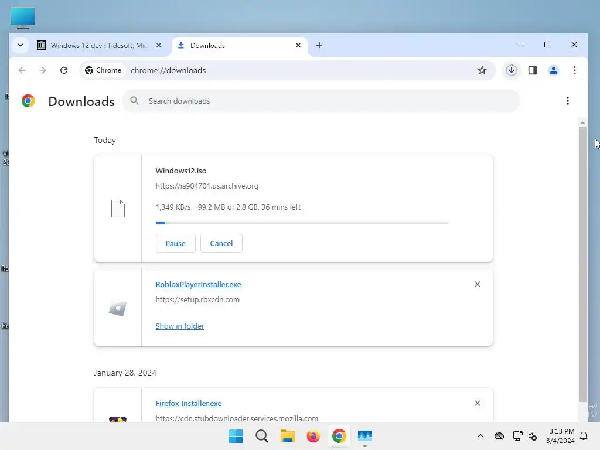The width and height of the screenshot is (600, 450).
Task: Open the blue waveform app on taskbar
Action: [364, 436]
